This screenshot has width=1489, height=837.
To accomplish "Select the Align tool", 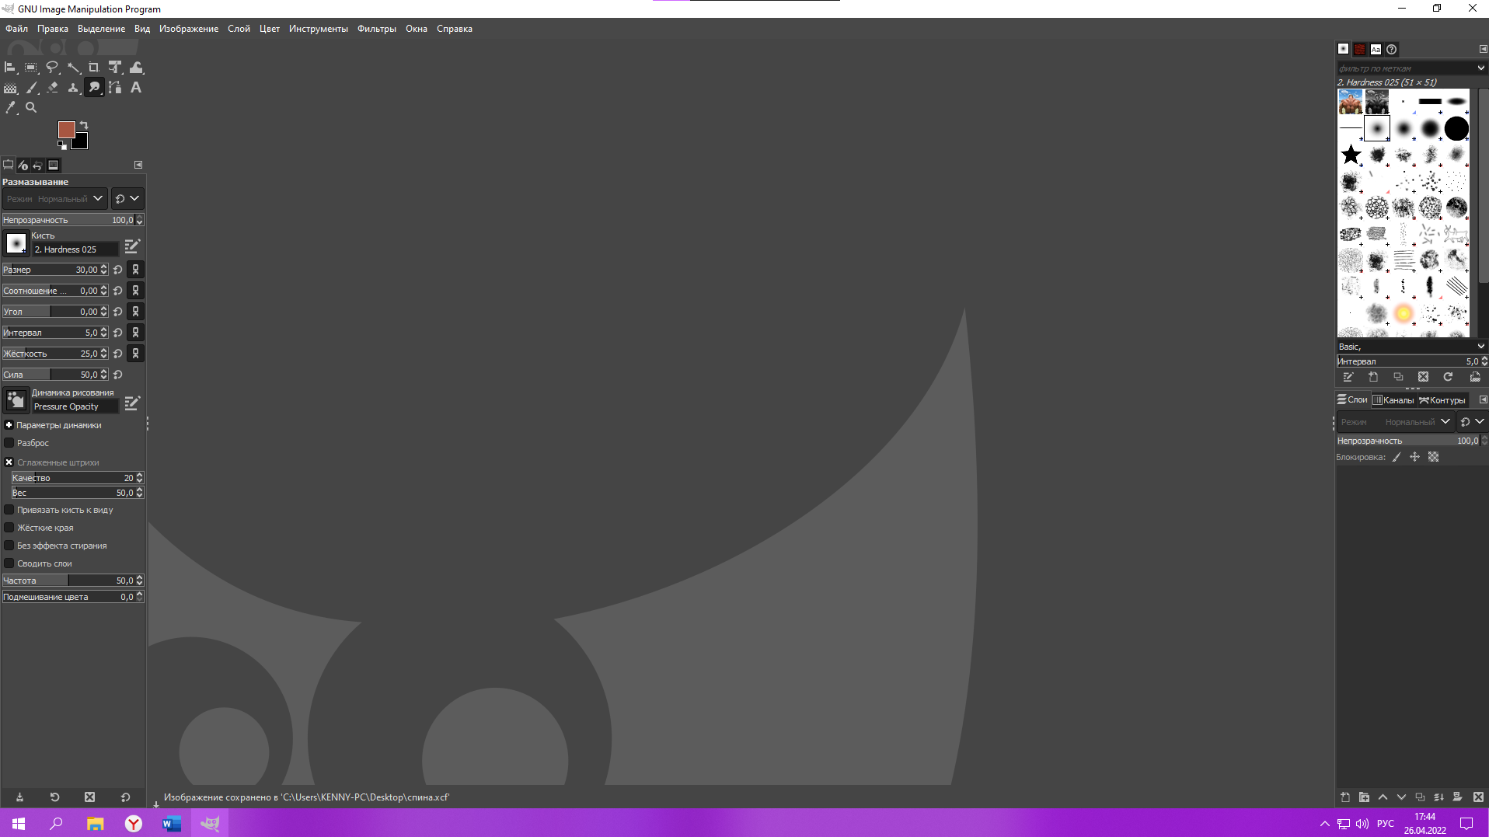I will pyautogui.click(x=10, y=68).
